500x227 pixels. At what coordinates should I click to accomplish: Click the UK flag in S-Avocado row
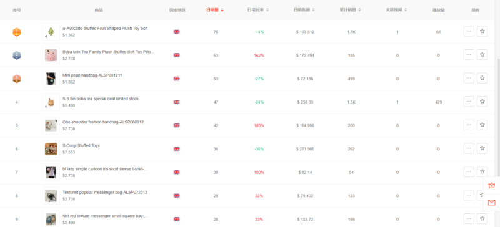pyautogui.click(x=176, y=32)
